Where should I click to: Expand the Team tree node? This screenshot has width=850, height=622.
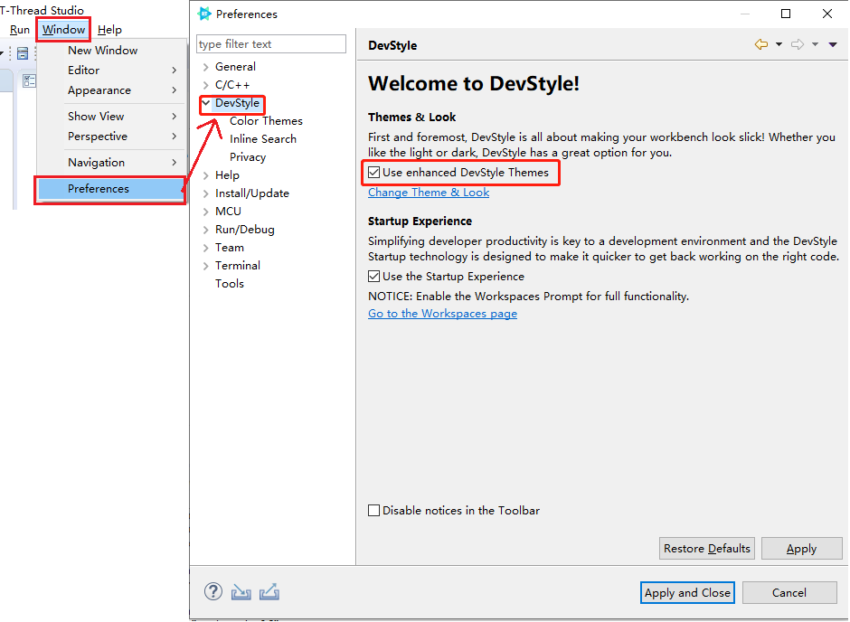pyautogui.click(x=205, y=248)
